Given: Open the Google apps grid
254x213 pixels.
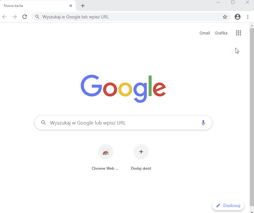Looking at the screenshot, I should pos(239,33).
